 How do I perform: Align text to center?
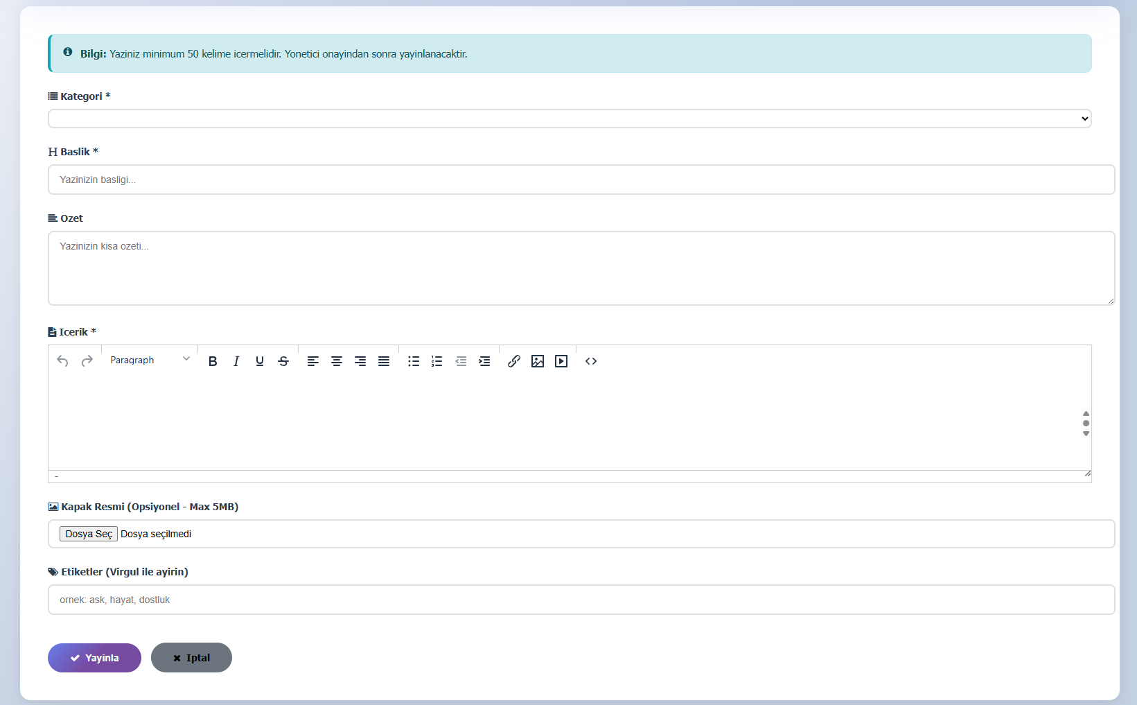[337, 361]
